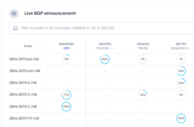Click the 3% TIM SA progress circle
The width and height of the screenshot is (194, 127).
(x=143, y=59)
